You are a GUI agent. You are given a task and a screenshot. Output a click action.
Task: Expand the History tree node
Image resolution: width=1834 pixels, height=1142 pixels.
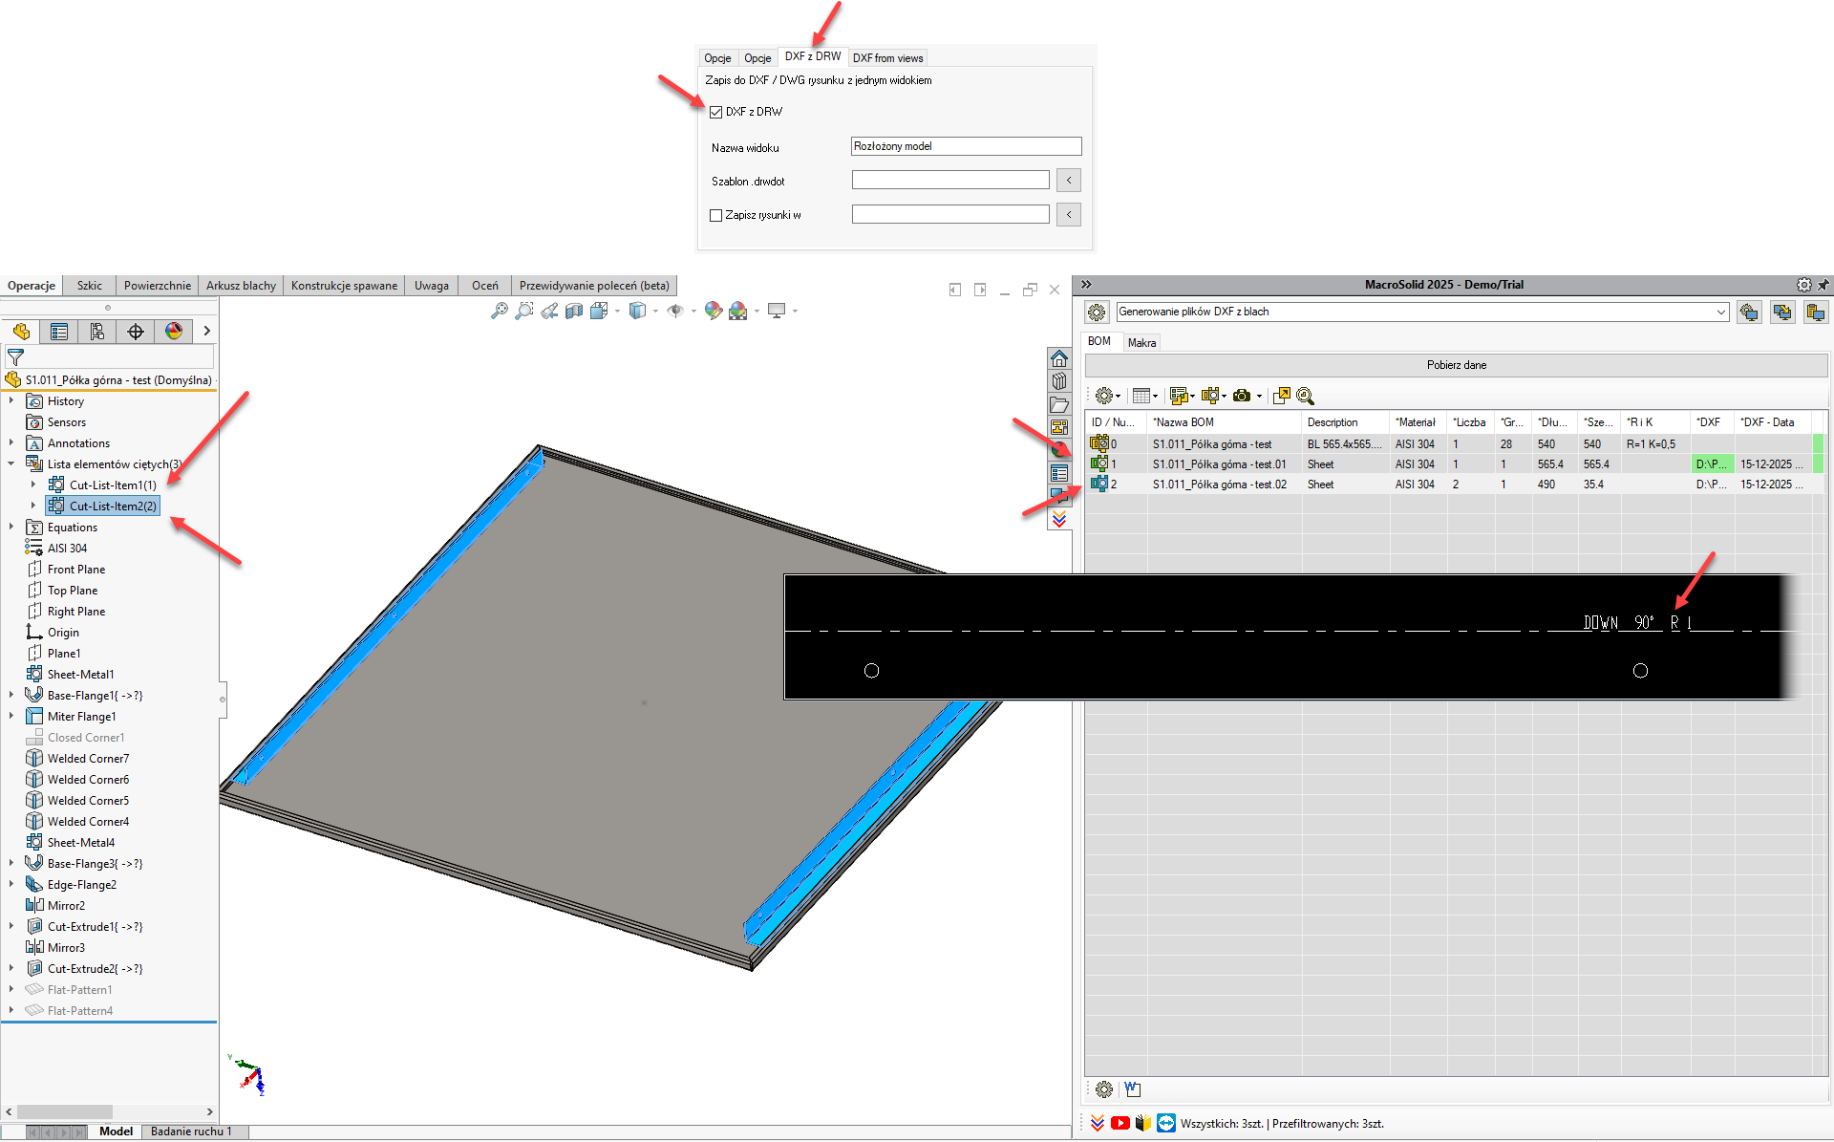pos(11,401)
